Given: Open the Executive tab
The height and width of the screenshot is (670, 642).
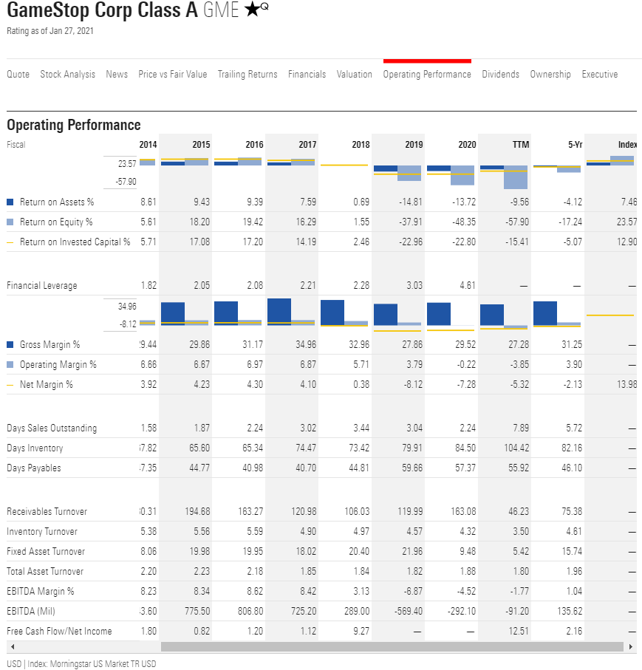Looking at the screenshot, I should 599,75.
